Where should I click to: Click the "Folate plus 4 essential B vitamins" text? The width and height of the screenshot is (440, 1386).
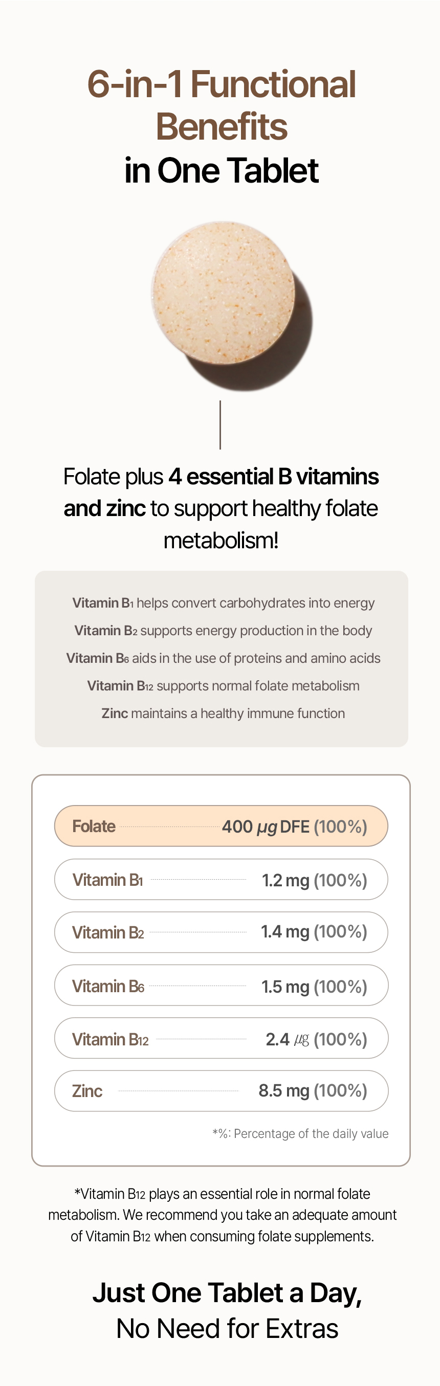click(x=221, y=477)
